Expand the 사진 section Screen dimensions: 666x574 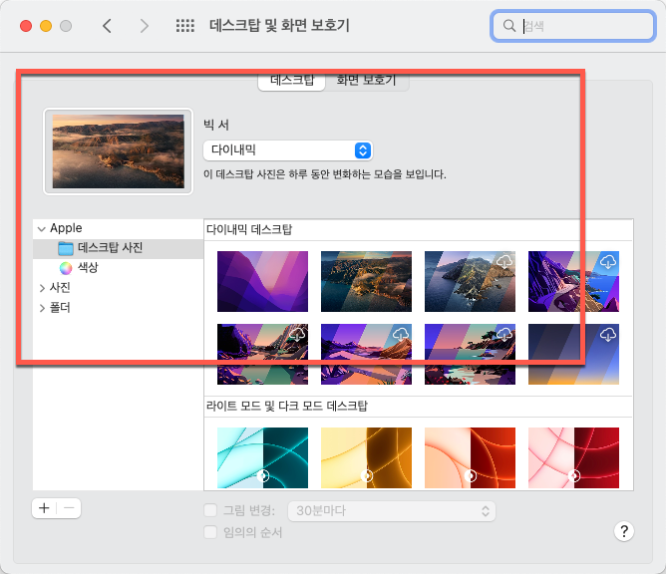point(42,288)
